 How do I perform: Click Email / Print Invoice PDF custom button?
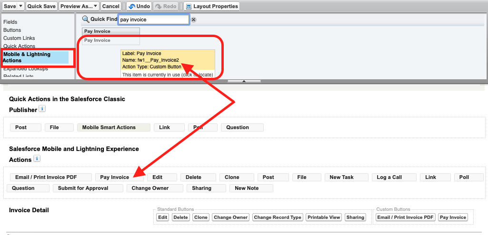point(406,217)
